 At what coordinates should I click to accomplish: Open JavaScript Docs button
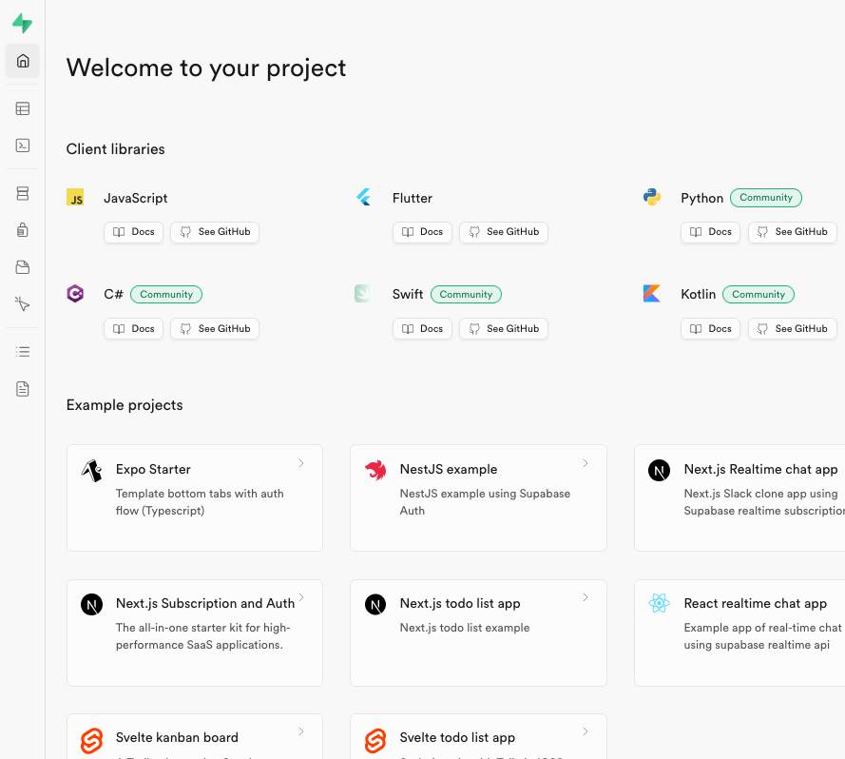coord(134,232)
